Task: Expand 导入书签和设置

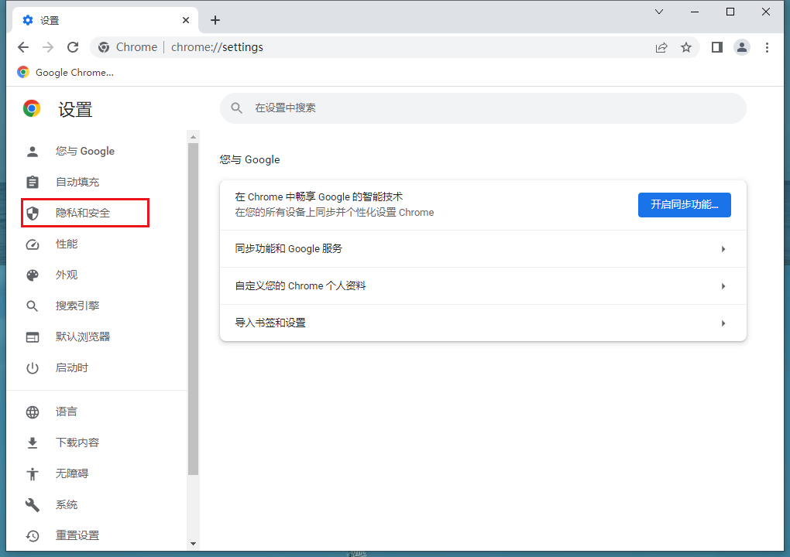Action: click(x=483, y=323)
